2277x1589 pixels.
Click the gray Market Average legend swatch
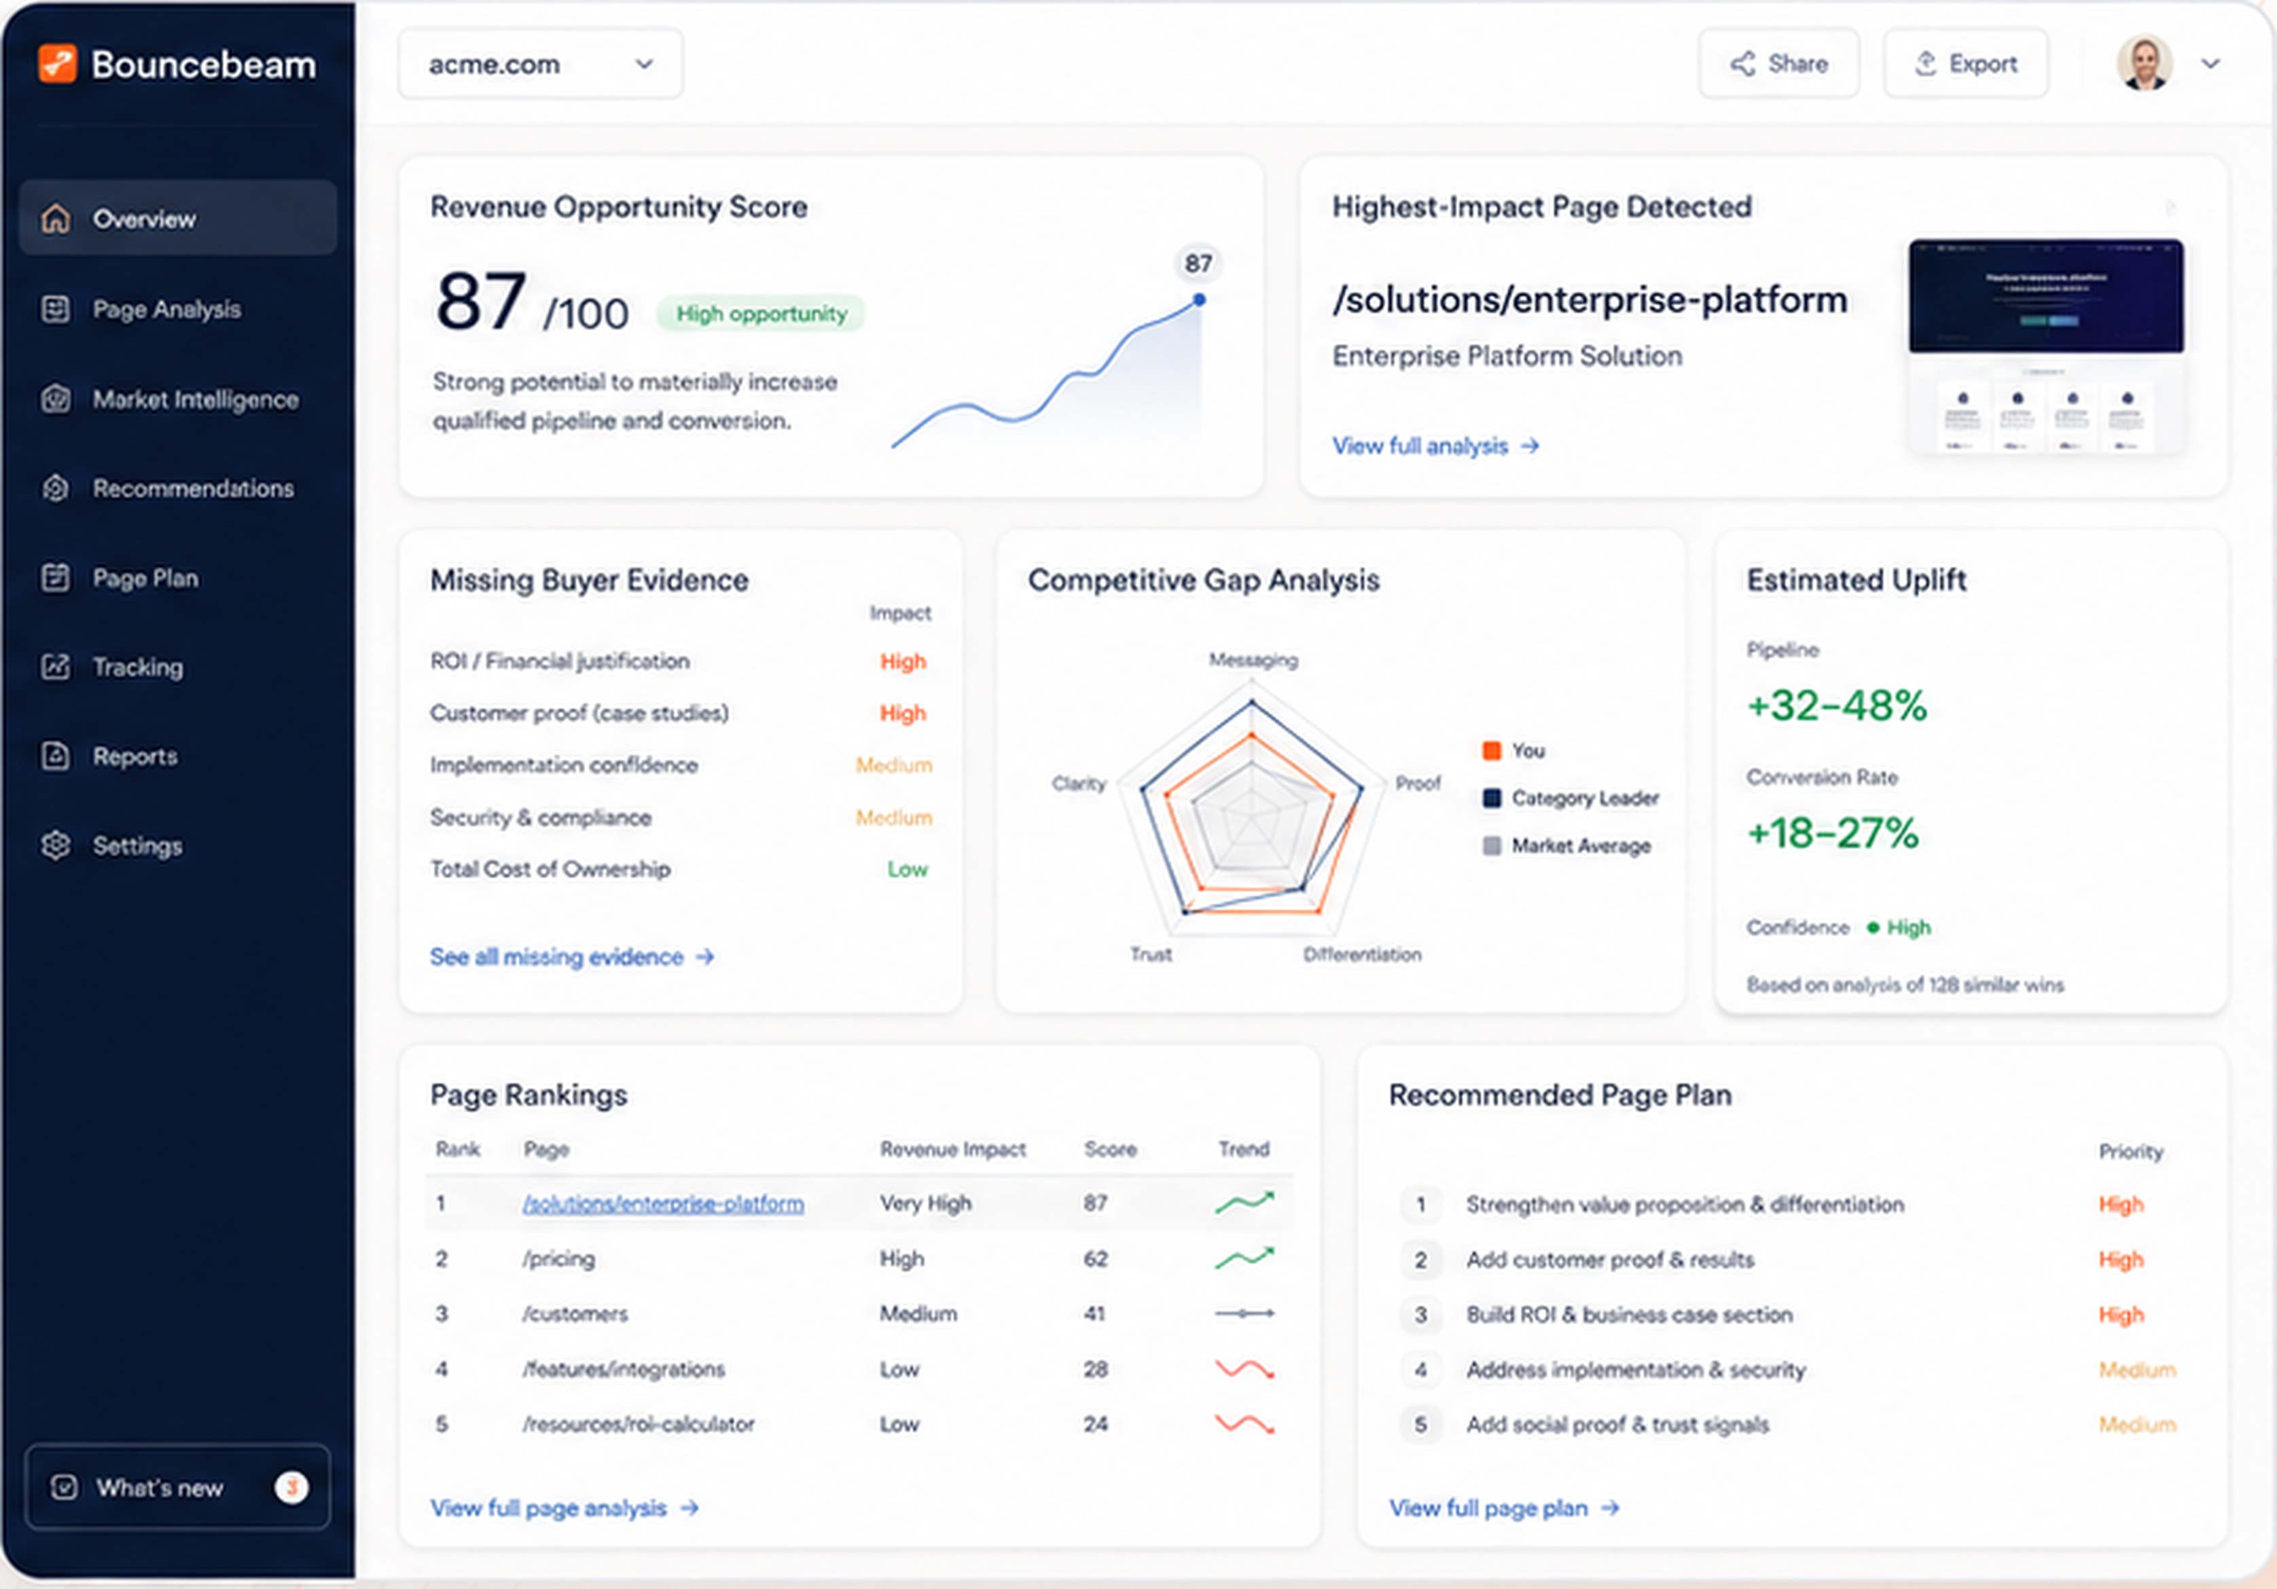point(1492,845)
